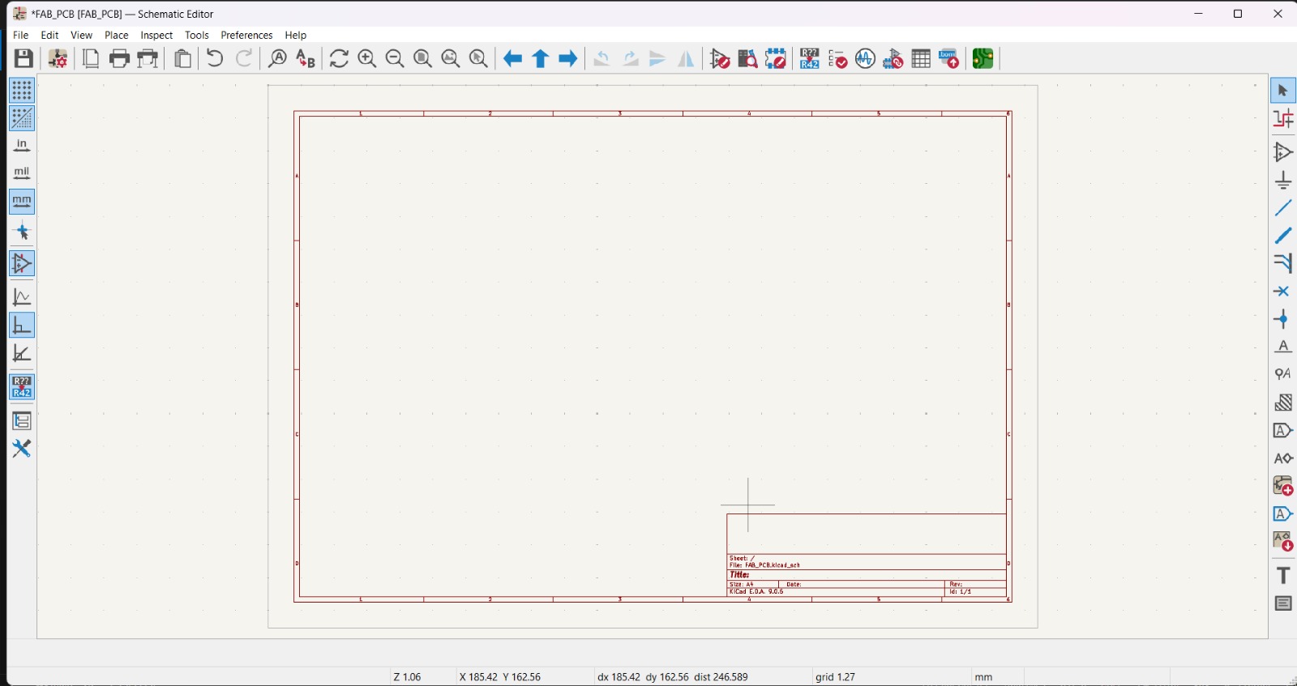Open the page settings sheet icon
The image size is (1297, 686).
pos(91,58)
